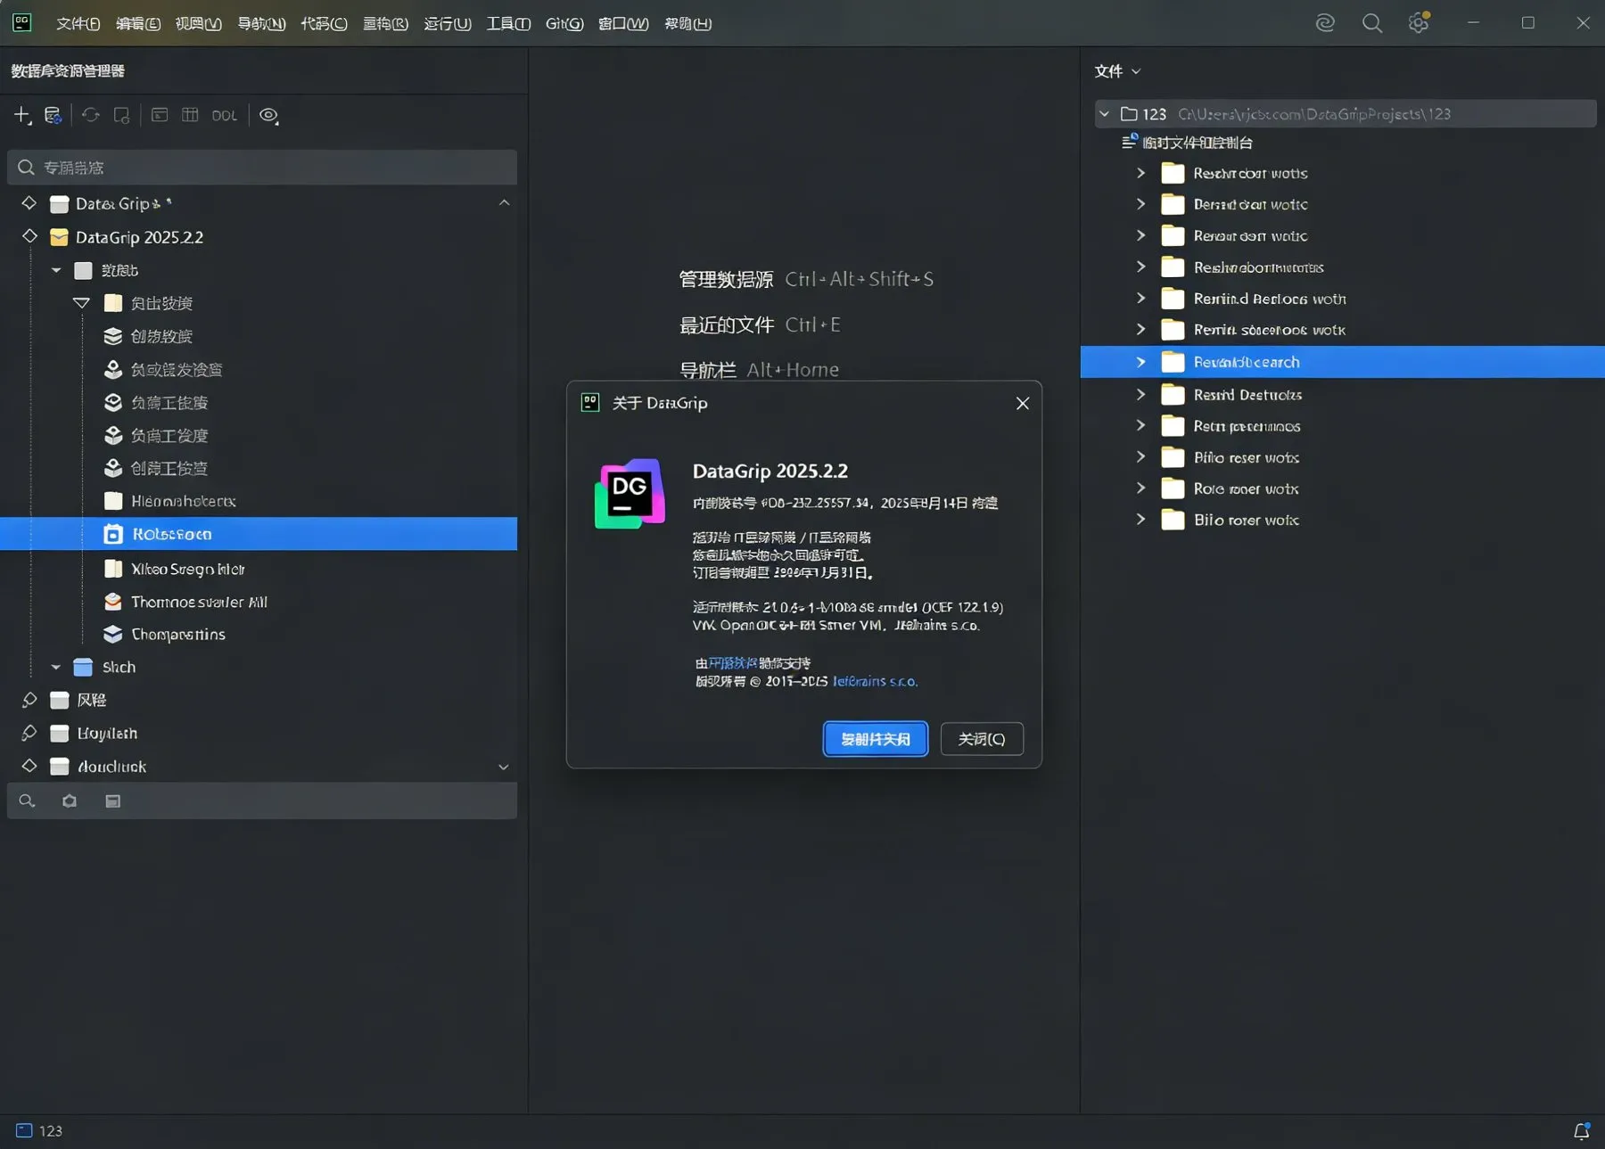Click the up chevron on the 'Data Grip' row

click(504, 203)
